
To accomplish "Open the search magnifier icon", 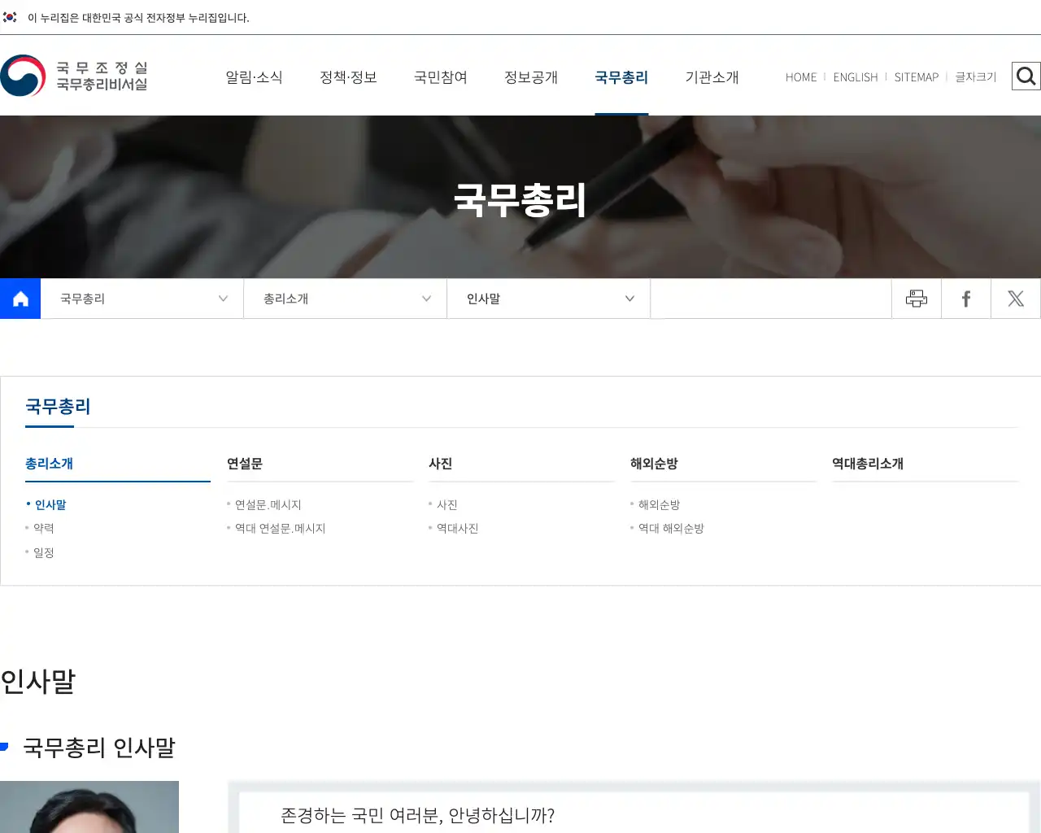I will (1026, 76).
